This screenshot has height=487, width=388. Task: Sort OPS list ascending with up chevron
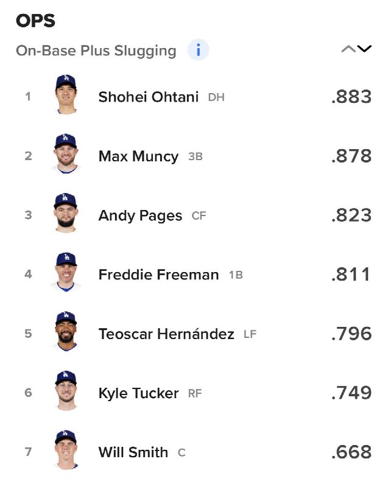(348, 49)
